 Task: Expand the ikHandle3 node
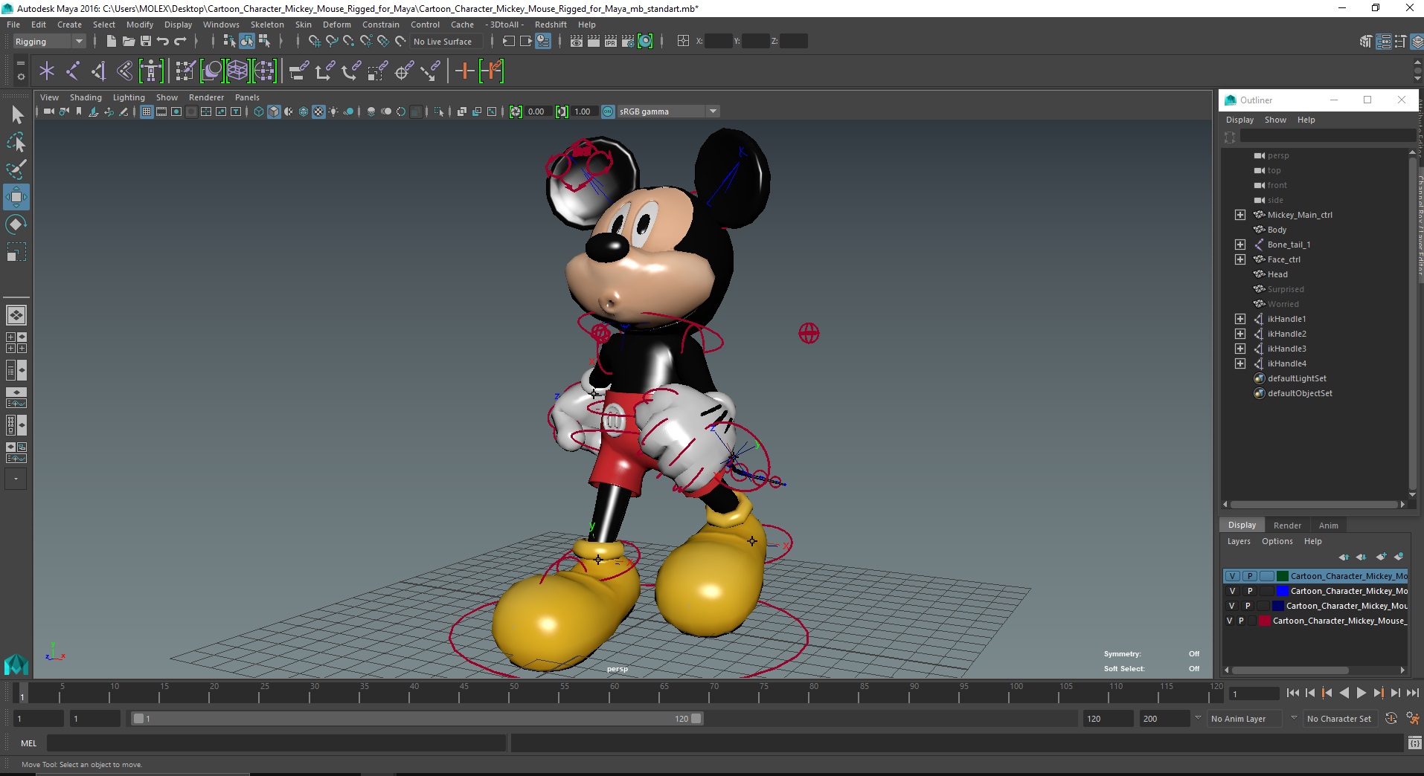pyautogui.click(x=1240, y=349)
